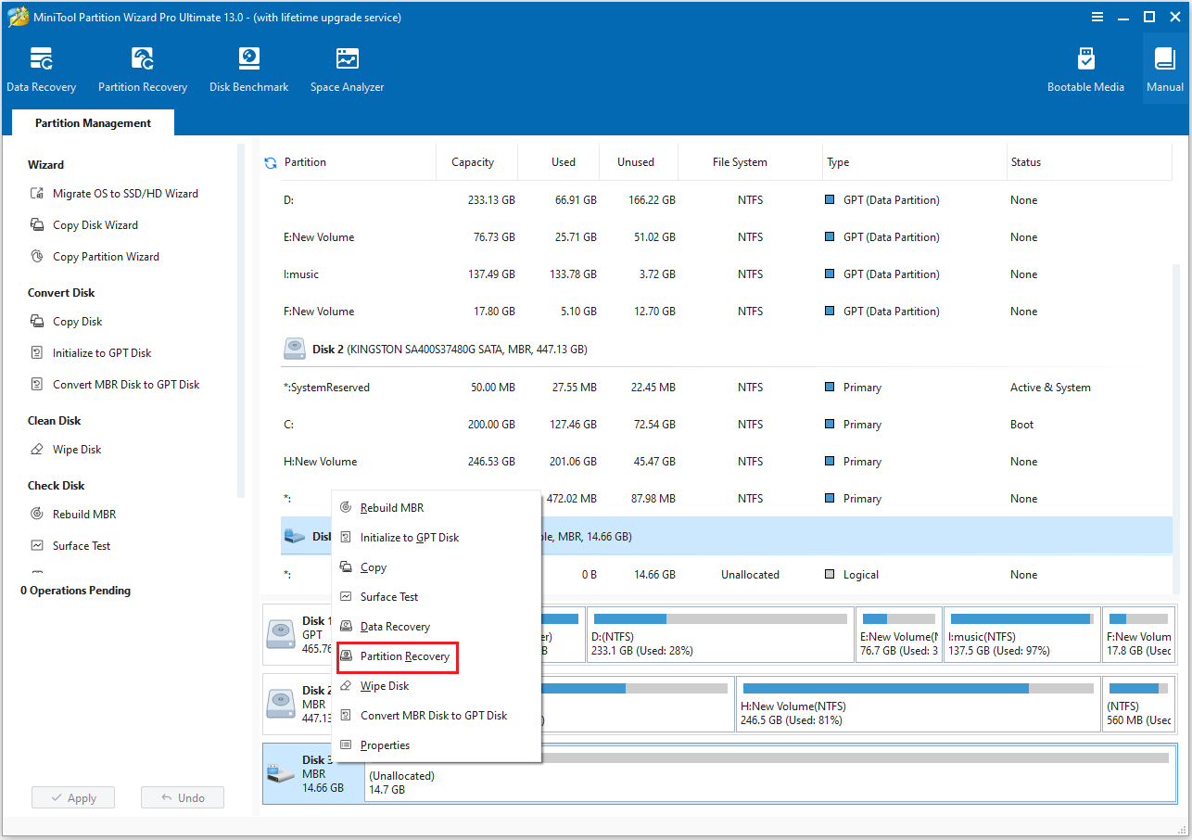Select the Disk 2 icon in disk map
The height and width of the screenshot is (840, 1192).
(281, 705)
